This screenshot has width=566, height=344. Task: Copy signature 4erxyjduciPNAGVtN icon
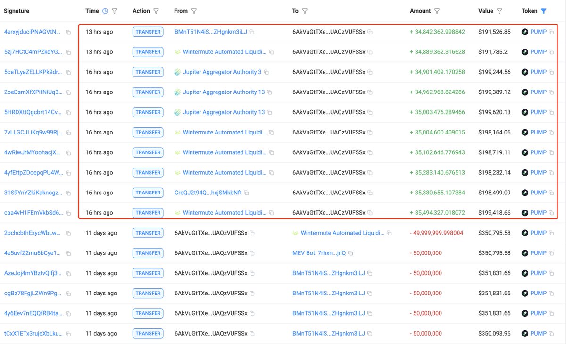coord(68,32)
